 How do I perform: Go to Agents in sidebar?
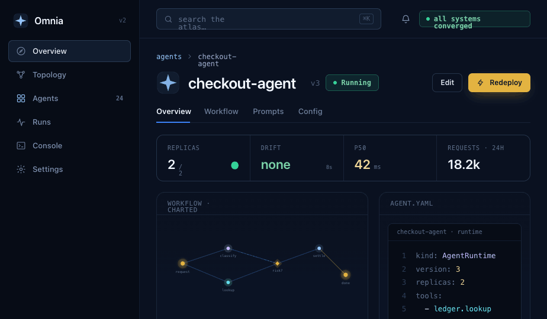[x=69, y=99]
